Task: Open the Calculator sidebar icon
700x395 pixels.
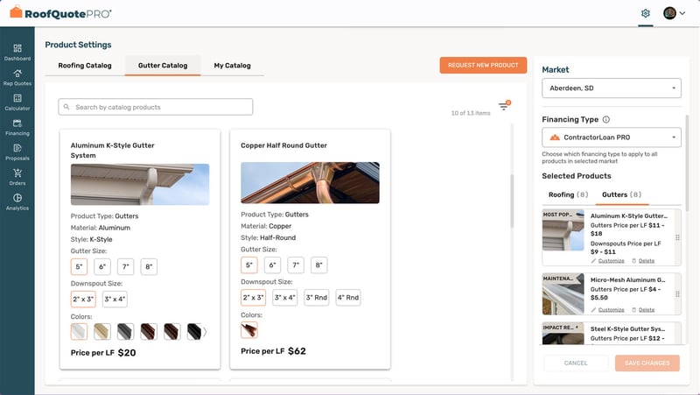Action: [17, 102]
